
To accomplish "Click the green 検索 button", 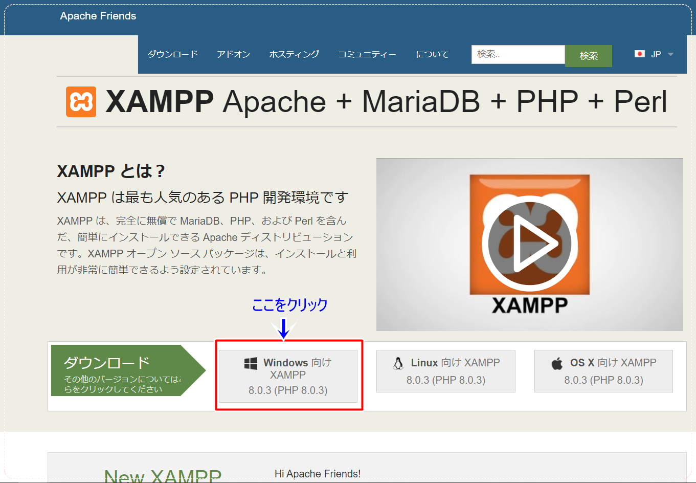I will tap(589, 56).
